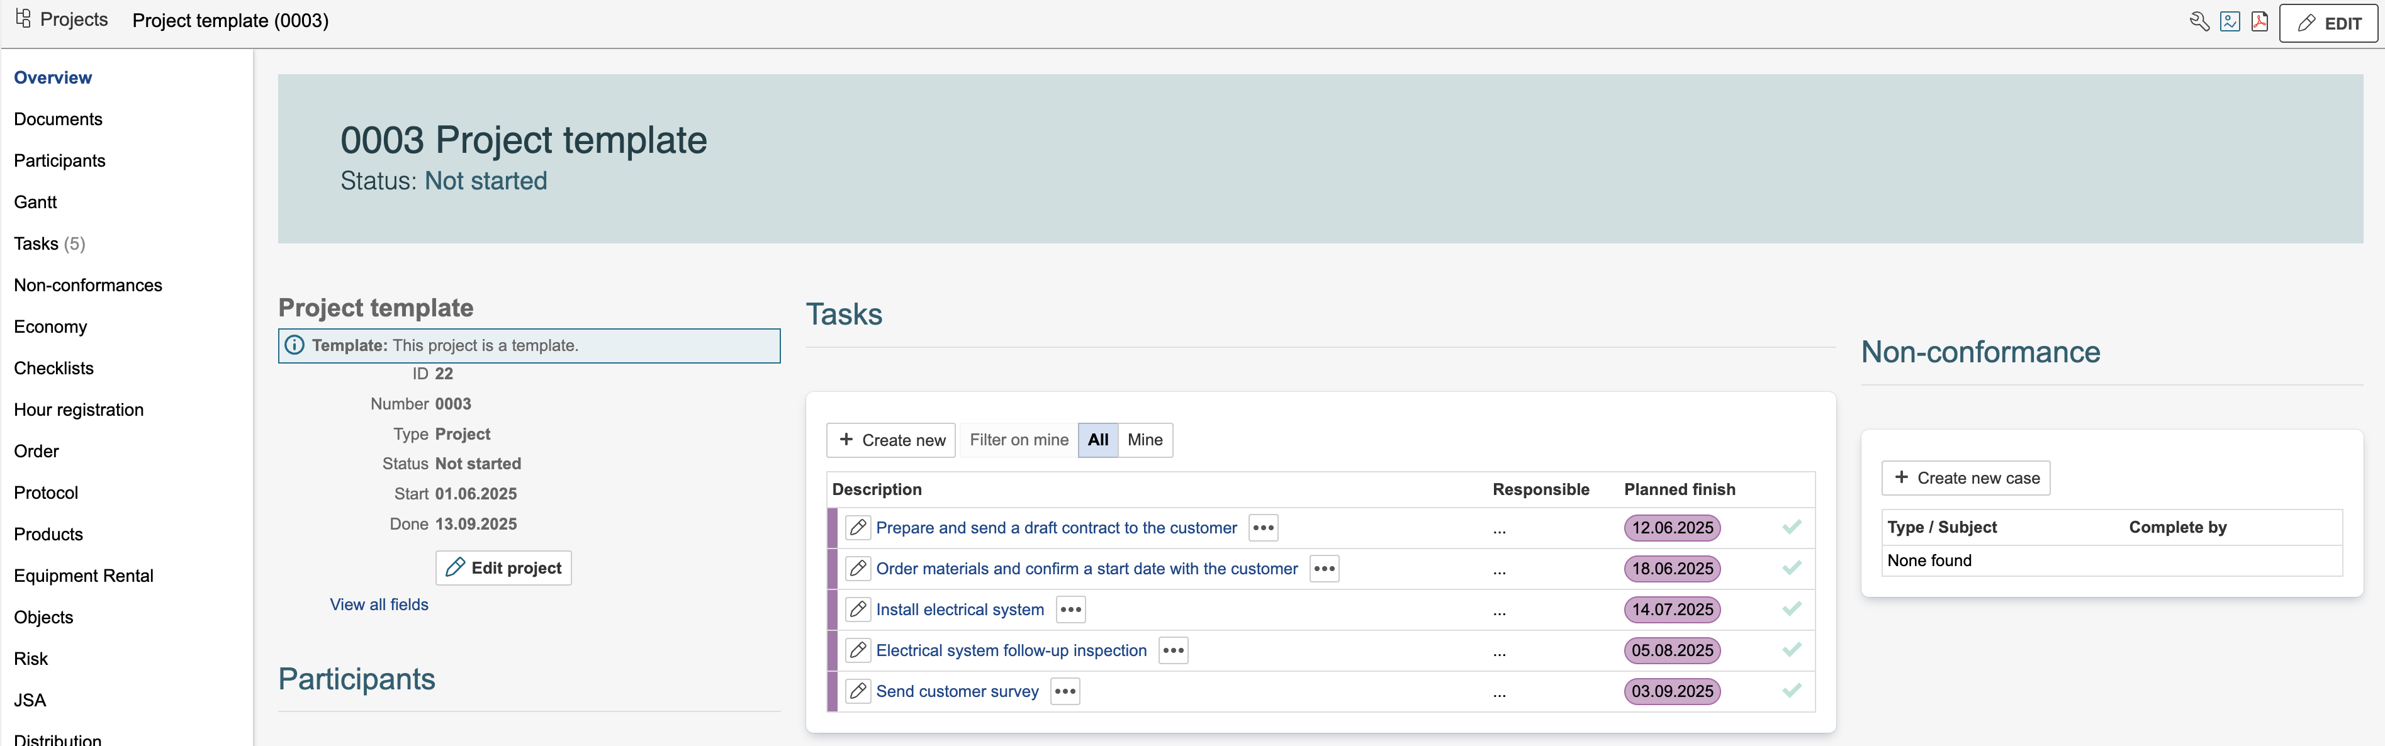Expand options menu for draft contract task
2385x746 pixels.
1263,528
